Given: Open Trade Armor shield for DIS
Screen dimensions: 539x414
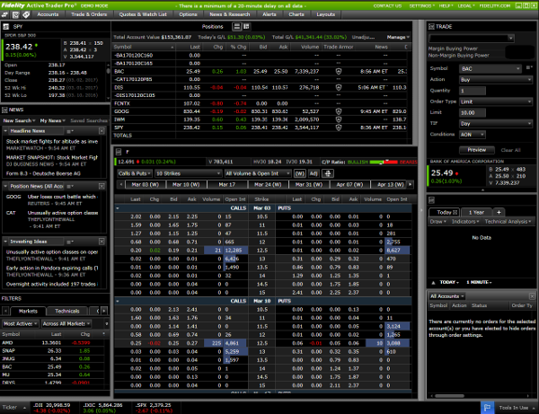Looking at the screenshot, I should click(x=339, y=87).
